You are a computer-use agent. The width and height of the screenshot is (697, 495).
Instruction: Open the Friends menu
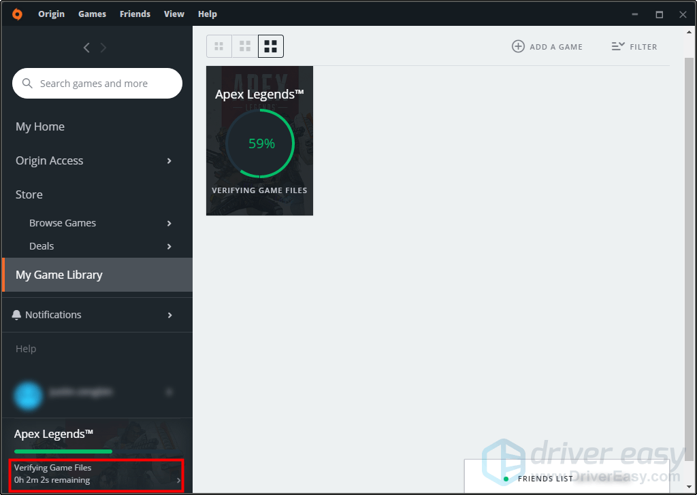point(135,14)
